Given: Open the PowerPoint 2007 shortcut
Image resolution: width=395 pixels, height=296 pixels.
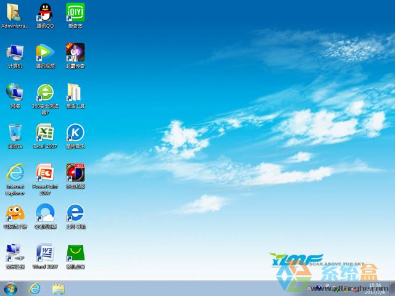Looking at the screenshot, I should click(x=44, y=173).
